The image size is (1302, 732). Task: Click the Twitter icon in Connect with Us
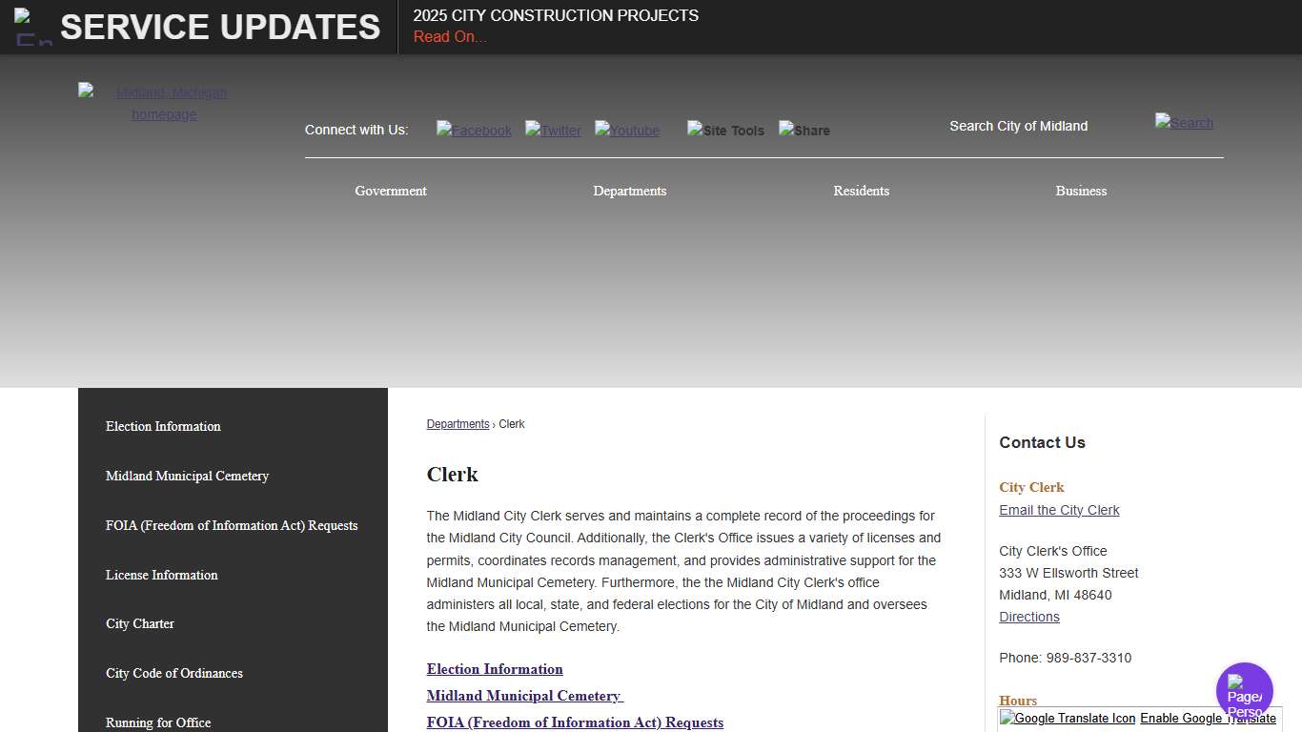coord(553,131)
